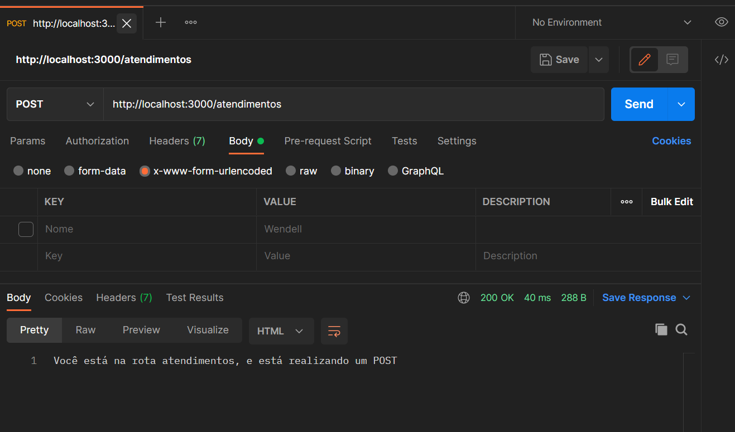Image resolution: width=735 pixels, height=432 pixels.
Task: Click the 40 ms response time
Action: coord(537,298)
